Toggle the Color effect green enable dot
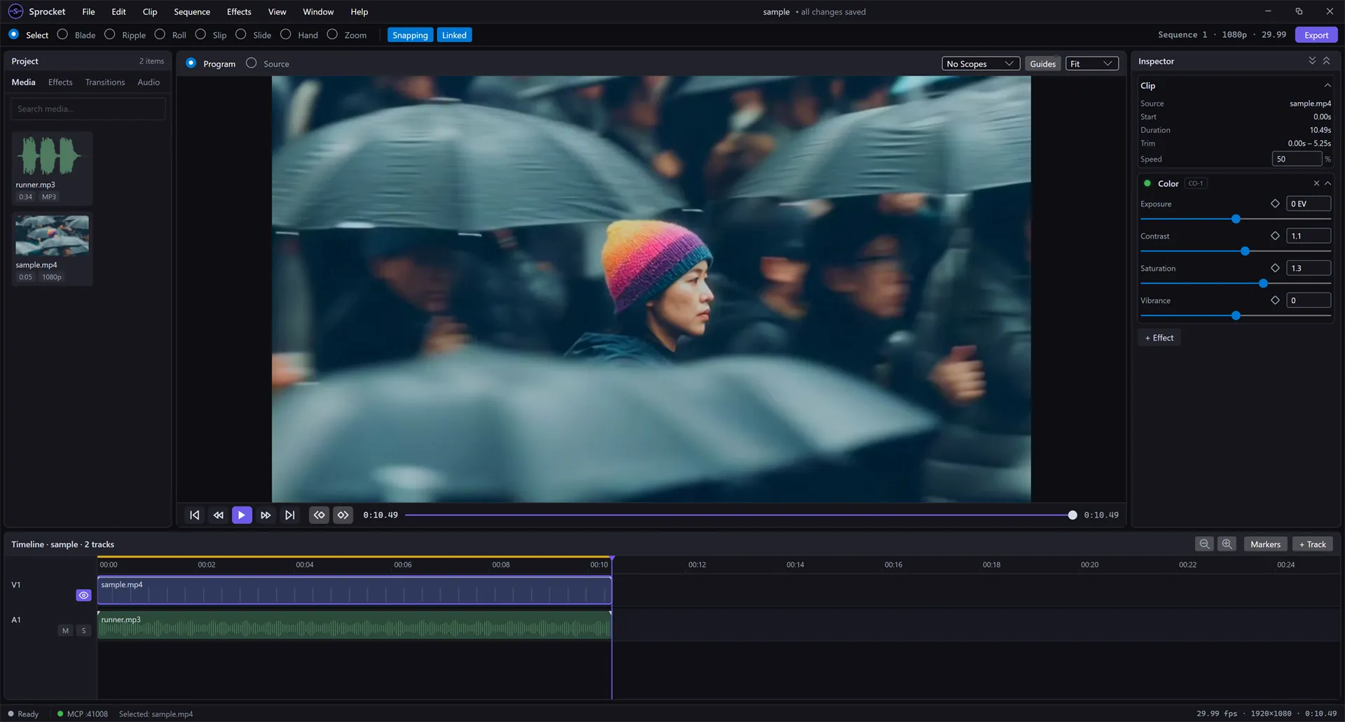The width and height of the screenshot is (1345, 722). tap(1147, 183)
